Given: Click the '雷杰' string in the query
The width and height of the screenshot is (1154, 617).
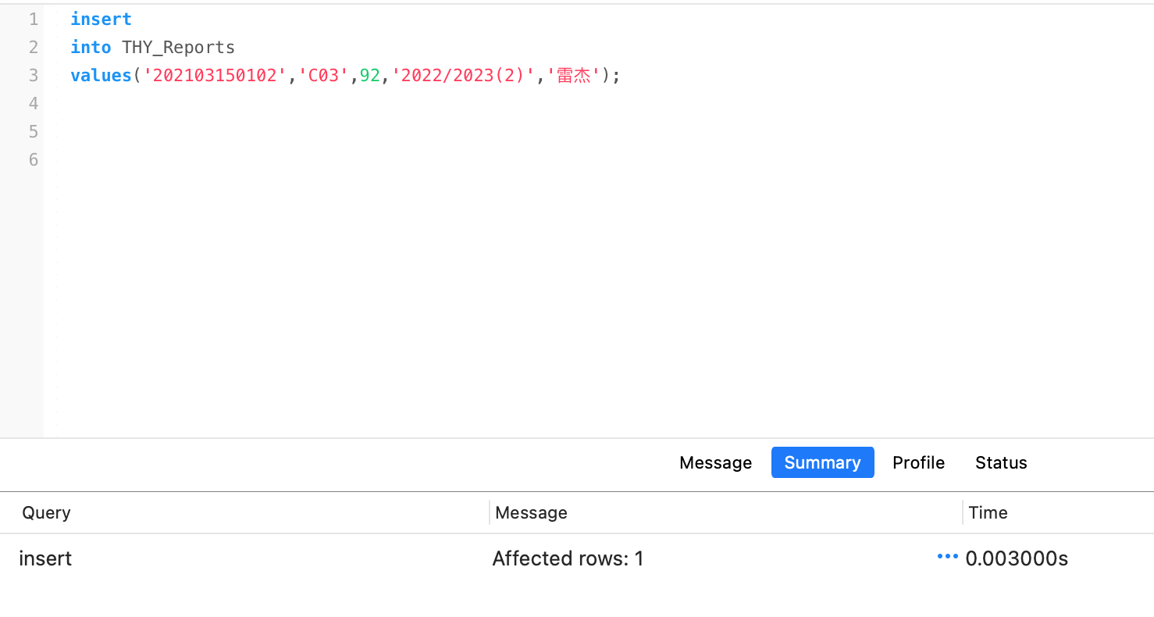Looking at the screenshot, I should [x=574, y=75].
